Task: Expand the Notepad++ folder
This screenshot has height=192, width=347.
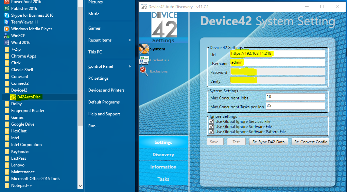Action: [18, 186]
